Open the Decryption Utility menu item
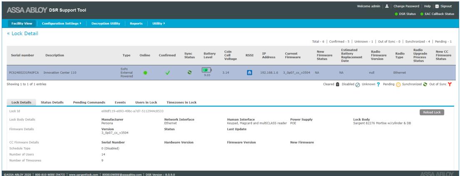The width and height of the screenshot is (460, 176). click(106, 23)
